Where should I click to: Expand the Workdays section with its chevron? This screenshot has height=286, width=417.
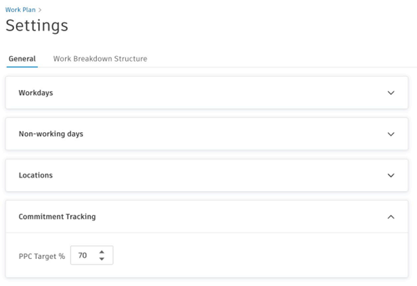tap(391, 93)
